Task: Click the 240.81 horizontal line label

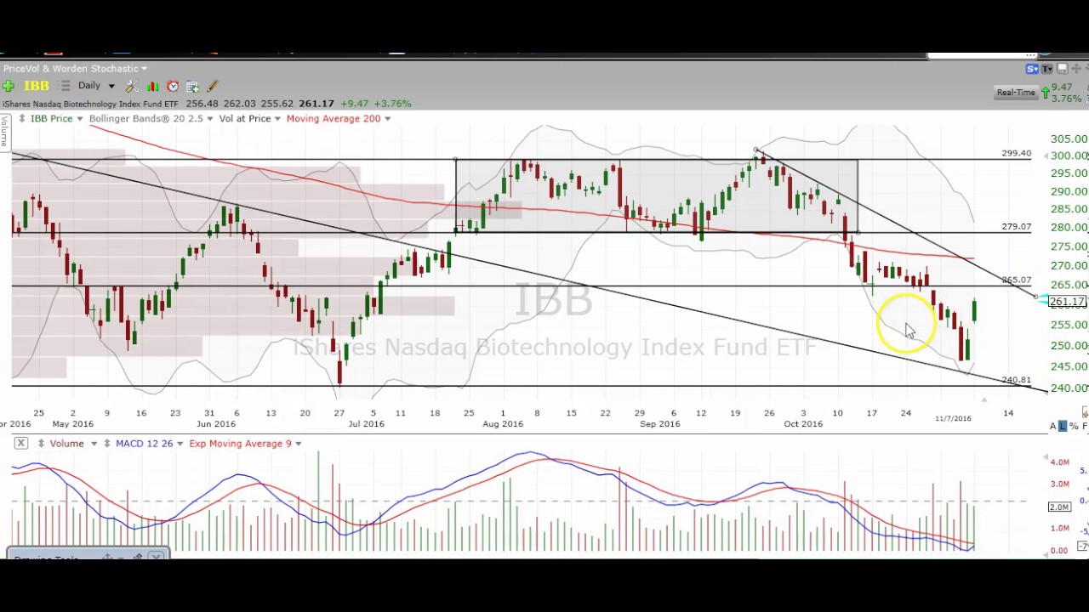Action: 1016,380
